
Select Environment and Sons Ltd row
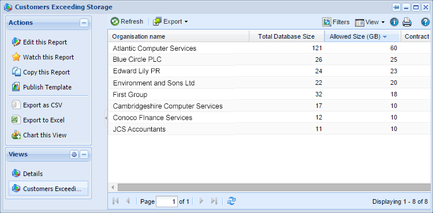269,83
